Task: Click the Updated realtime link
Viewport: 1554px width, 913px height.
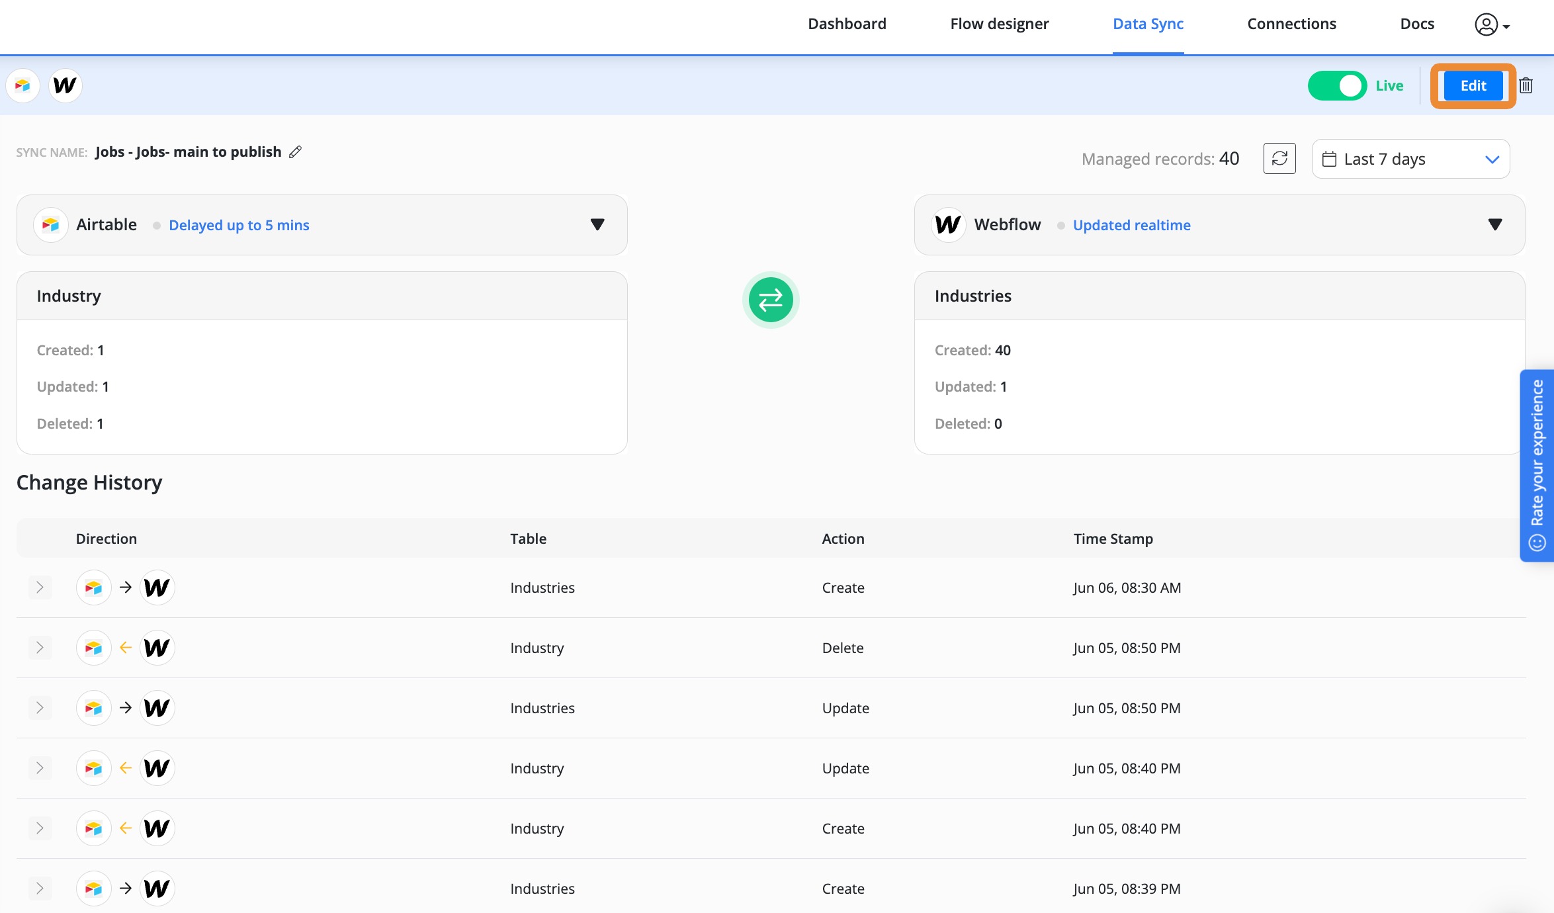Action: click(x=1131, y=225)
